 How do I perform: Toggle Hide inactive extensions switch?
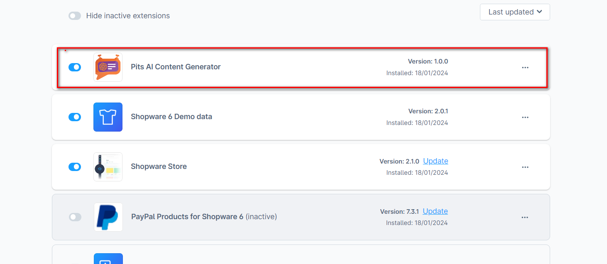tap(75, 16)
